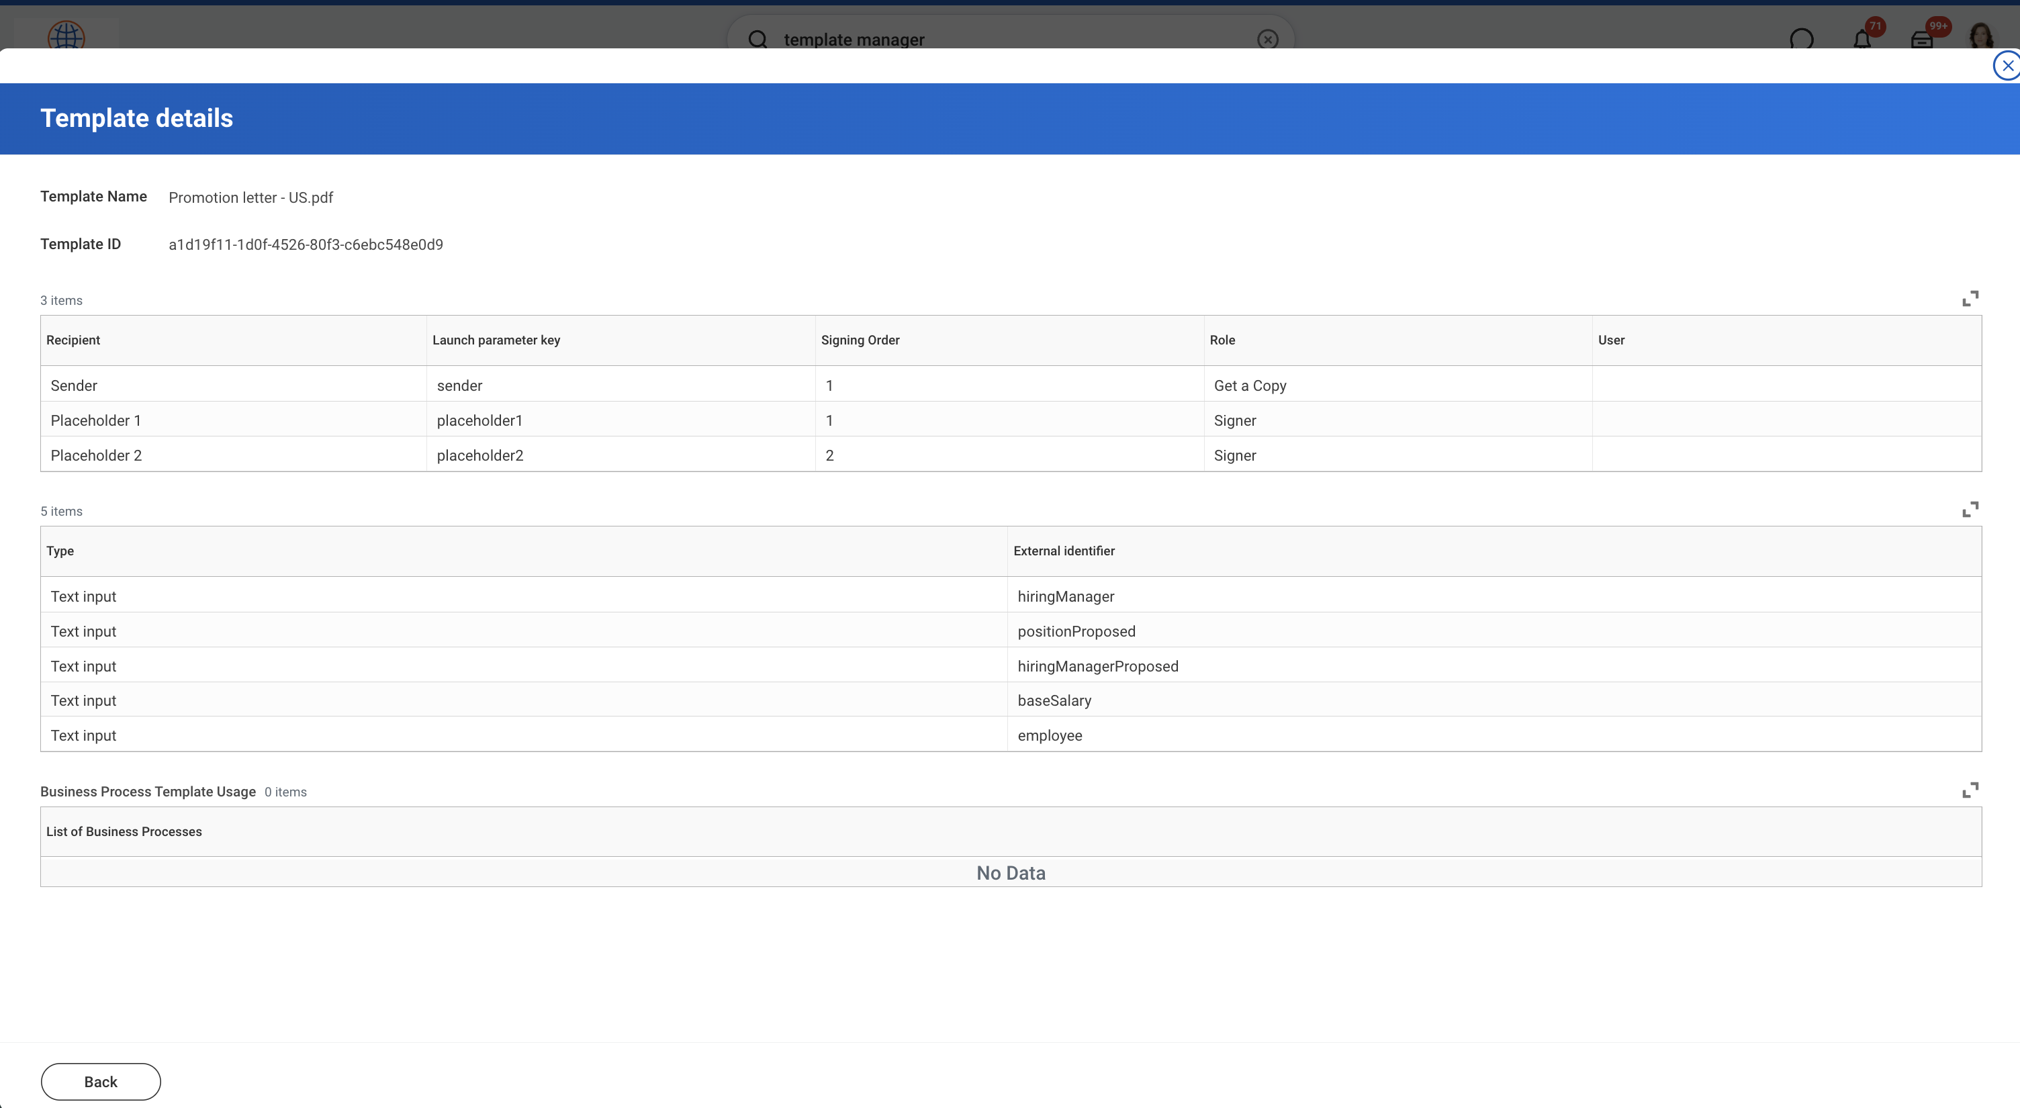
Task: Clear the template manager search text
Action: pos(1267,39)
